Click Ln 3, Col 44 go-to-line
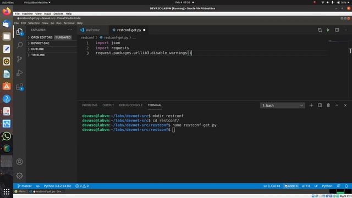Viewport: 352px width, 198px height. click(272, 186)
